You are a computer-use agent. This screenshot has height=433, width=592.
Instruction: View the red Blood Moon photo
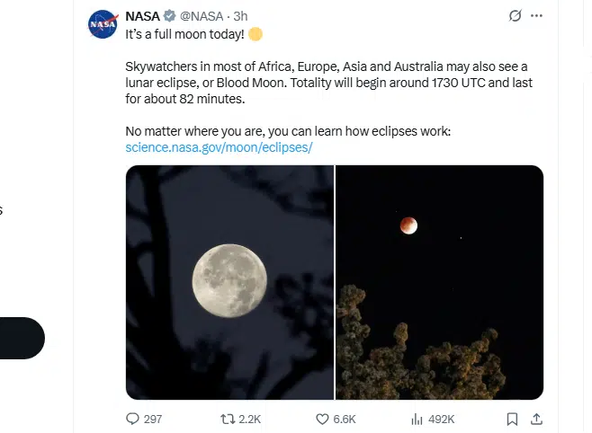tap(439, 282)
